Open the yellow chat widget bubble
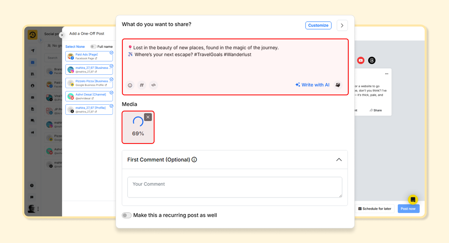Image resolution: width=449 pixels, height=243 pixels. pos(413,199)
